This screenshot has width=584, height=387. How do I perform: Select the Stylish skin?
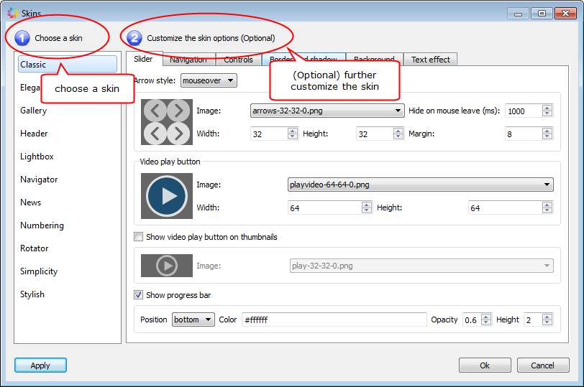tap(32, 294)
